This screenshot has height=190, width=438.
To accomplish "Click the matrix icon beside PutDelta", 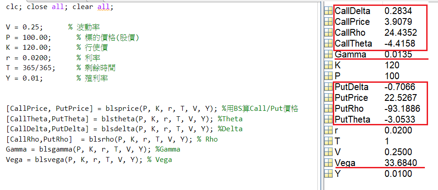I will point(329,87).
